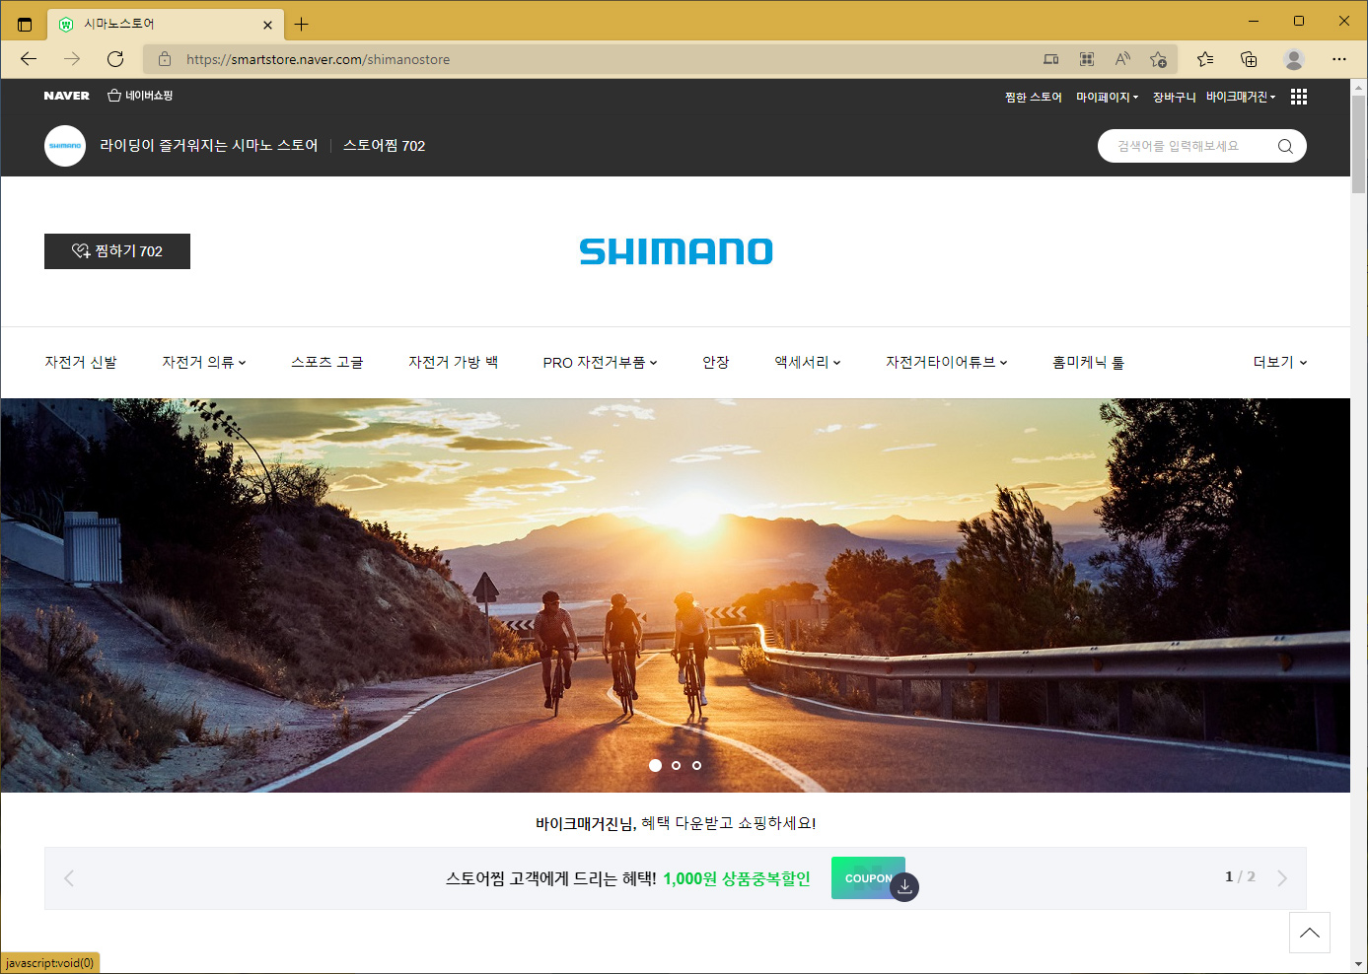Open 홈미케닉 툴 category

coord(1088,363)
